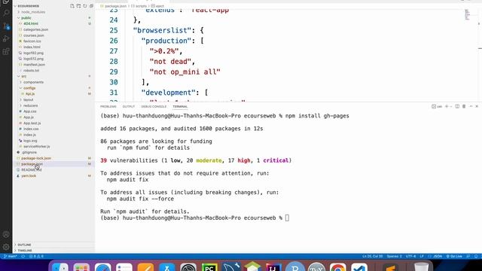
Task: Open App.css file
Action: coord(30,111)
